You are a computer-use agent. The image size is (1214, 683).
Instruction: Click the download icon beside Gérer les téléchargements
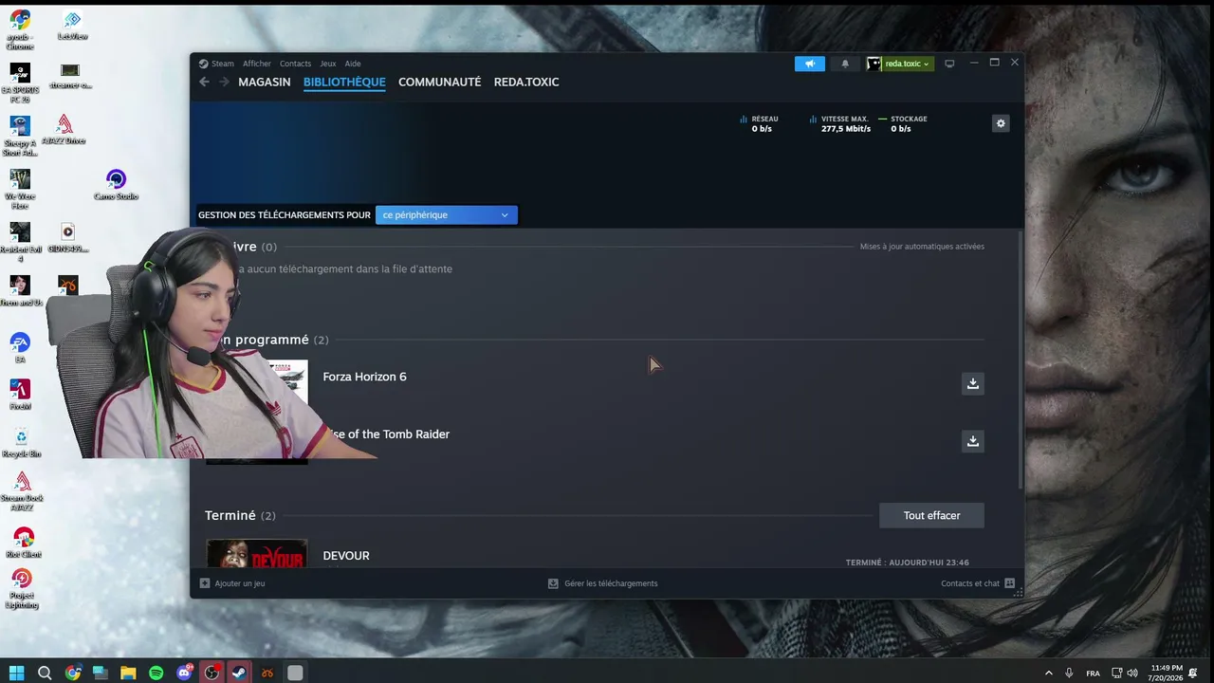click(x=553, y=583)
